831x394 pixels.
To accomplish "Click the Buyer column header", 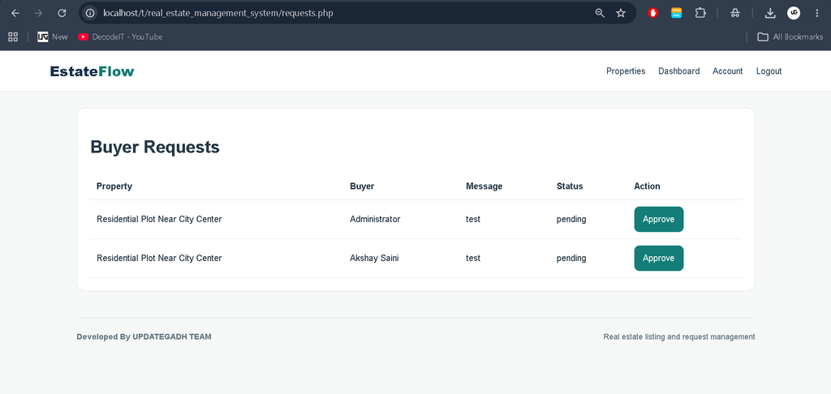I will tap(362, 186).
